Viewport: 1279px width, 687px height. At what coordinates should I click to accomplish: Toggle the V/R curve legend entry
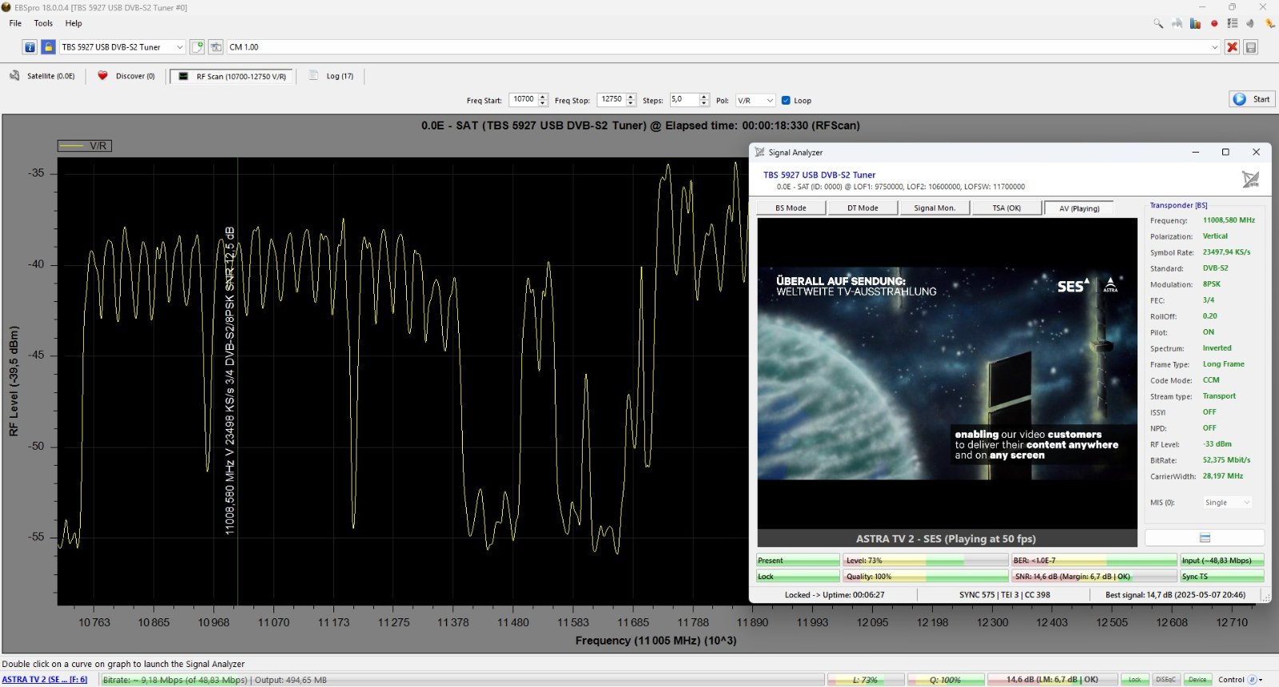coord(85,146)
